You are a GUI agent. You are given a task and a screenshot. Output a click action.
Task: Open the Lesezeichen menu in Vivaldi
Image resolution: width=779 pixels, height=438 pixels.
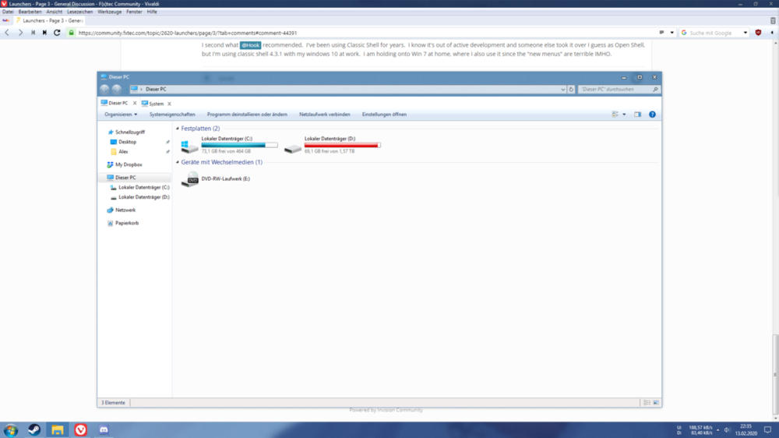click(79, 12)
